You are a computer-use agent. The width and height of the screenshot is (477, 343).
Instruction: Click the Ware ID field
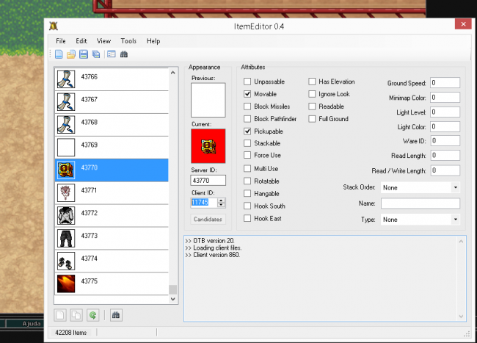(x=445, y=140)
